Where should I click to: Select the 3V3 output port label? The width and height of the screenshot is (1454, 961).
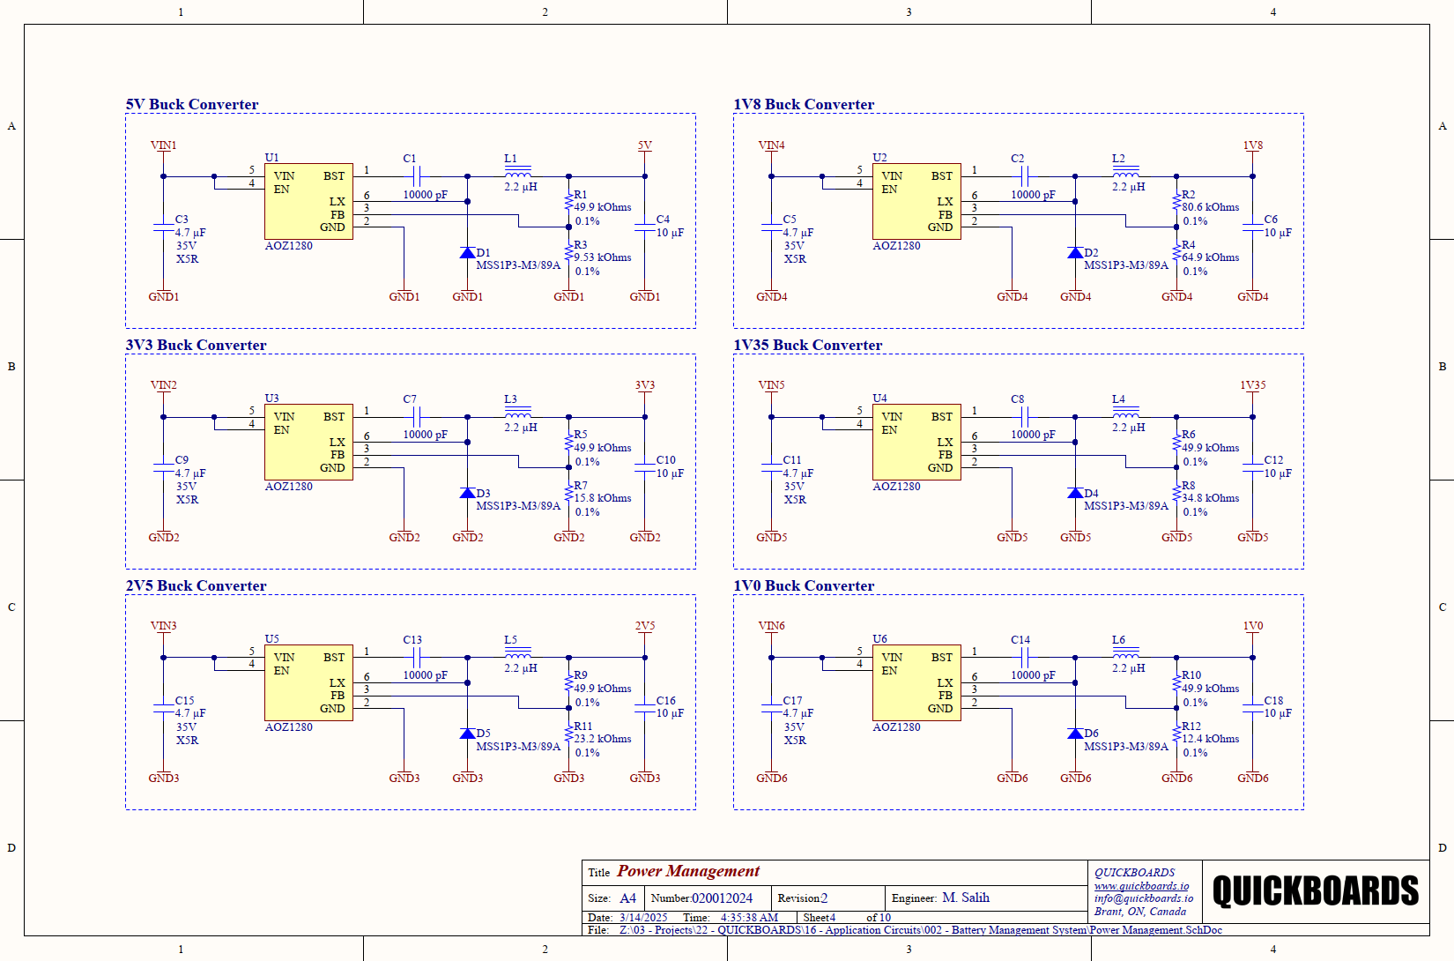point(645,385)
